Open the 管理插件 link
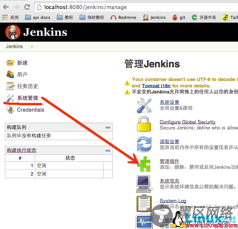Image resolution: width=238 pixels, height=229 pixels. click(x=170, y=161)
